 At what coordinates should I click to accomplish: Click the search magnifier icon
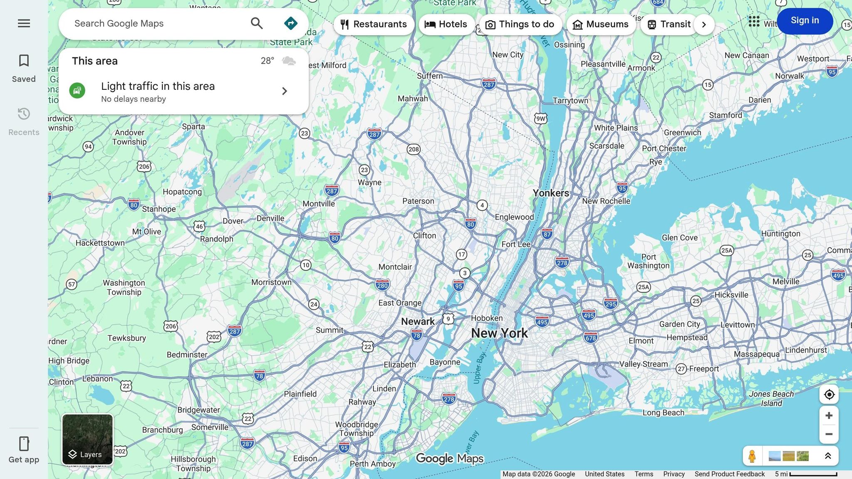pos(257,23)
